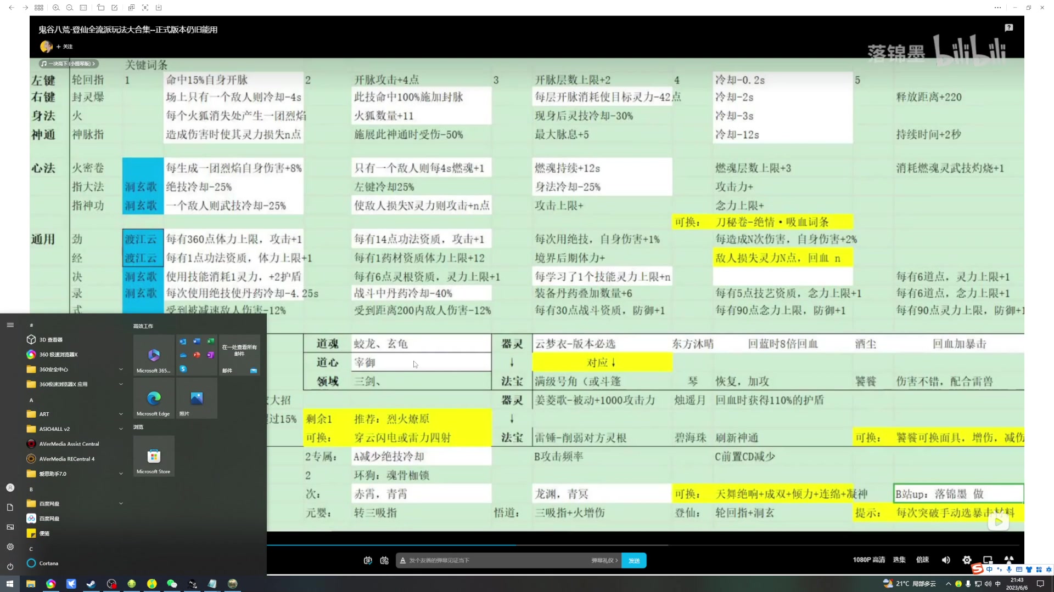Open the thumbnail grid view in the top toolbar
The image size is (1054, 592).
[x=39, y=8]
